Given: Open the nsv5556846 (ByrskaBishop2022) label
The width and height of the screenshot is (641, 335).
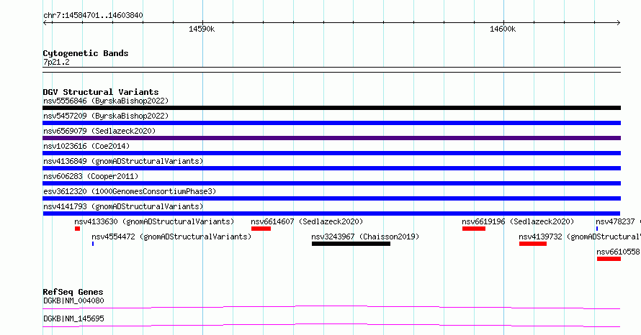Looking at the screenshot, I should pyautogui.click(x=106, y=101).
